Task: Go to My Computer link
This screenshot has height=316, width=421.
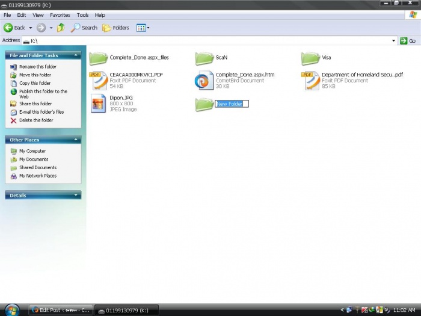Action: 32,151
